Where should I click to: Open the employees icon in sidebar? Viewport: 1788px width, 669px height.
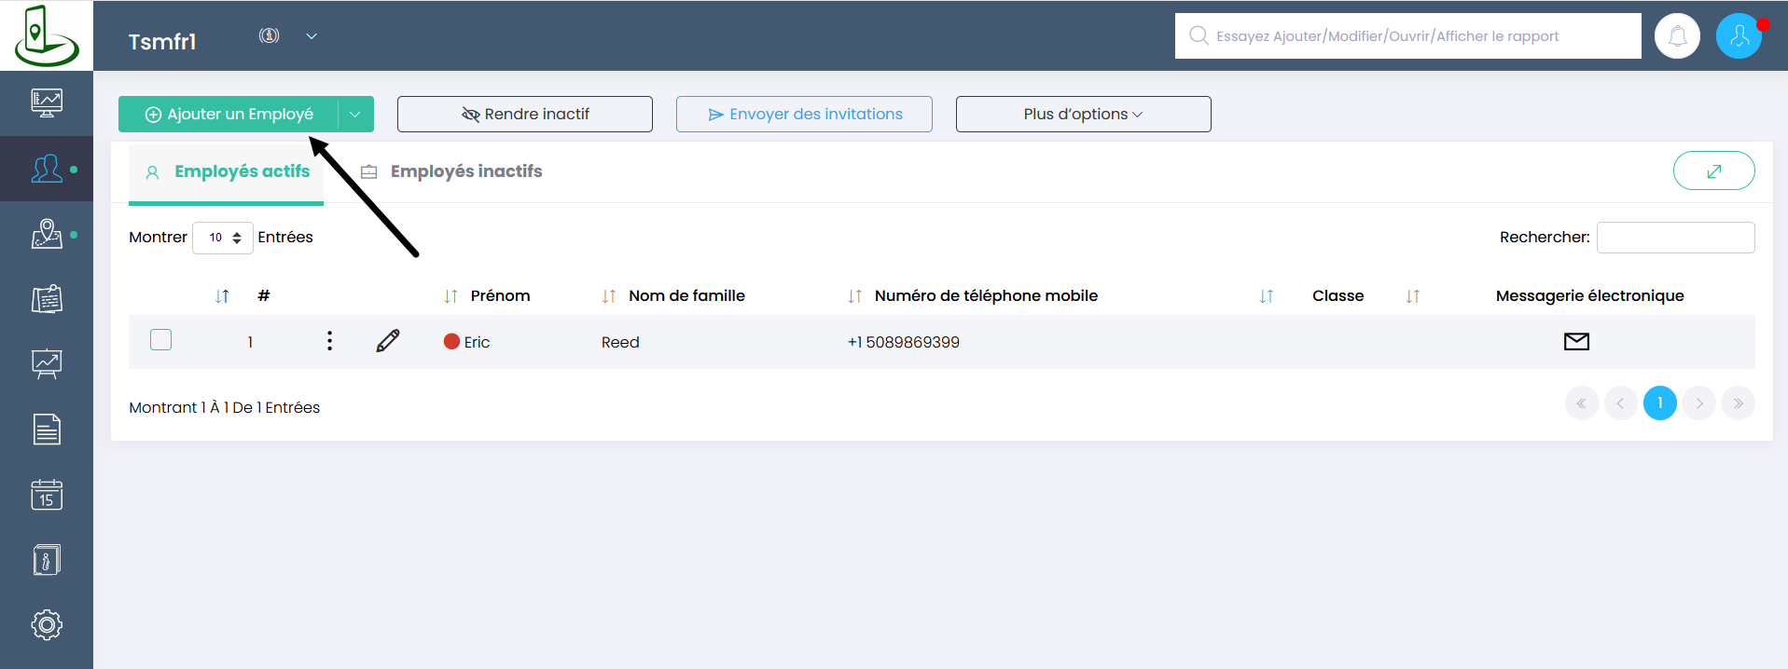coord(47,169)
